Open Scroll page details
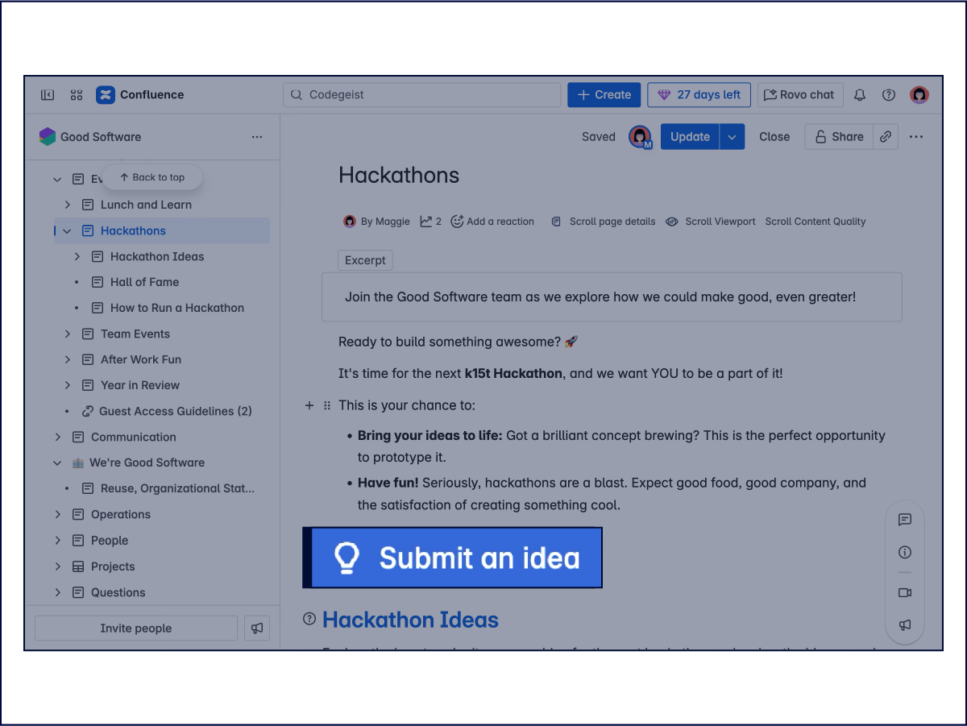Viewport: 967px width, 726px height. tap(604, 222)
